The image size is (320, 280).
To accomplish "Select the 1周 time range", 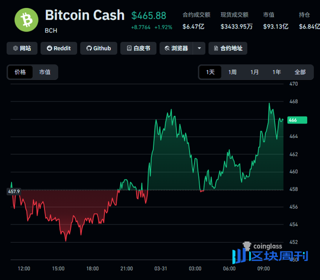I will pos(232,72).
